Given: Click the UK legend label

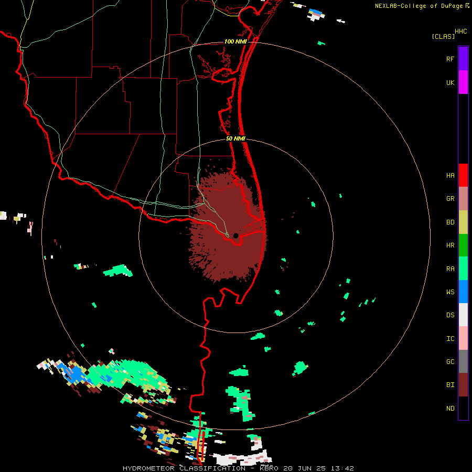Looking at the screenshot, I should coord(450,82).
